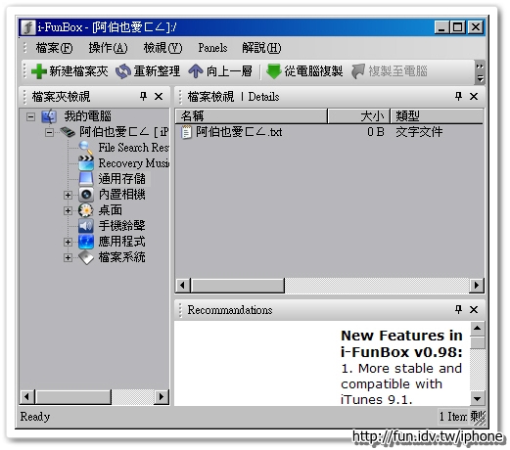
Task: Click the text file icon of 阿伯也要ㄈㄥ.txt
Action: [x=186, y=132]
